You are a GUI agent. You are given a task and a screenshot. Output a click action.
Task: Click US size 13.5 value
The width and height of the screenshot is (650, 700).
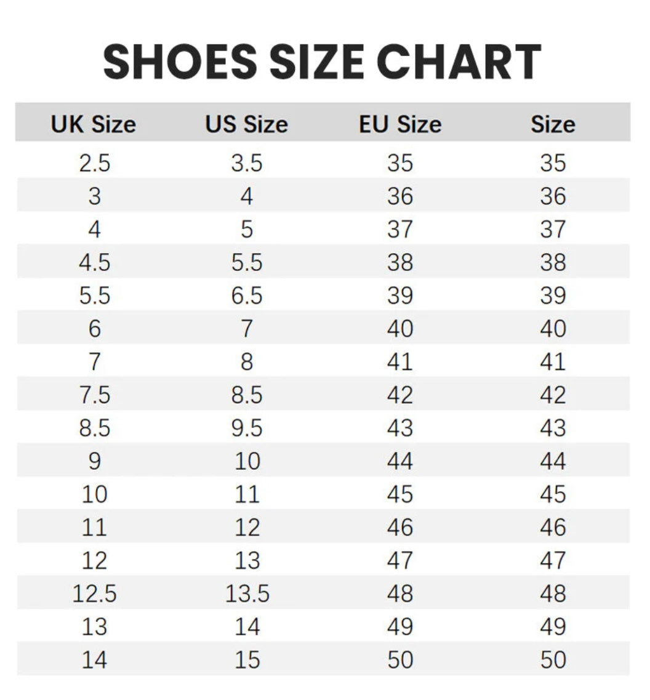(247, 593)
